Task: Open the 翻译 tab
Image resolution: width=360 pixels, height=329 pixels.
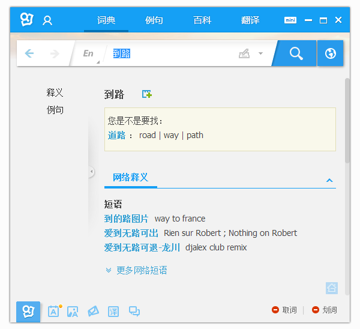Action: pyautogui.click(x=250, y=20)
